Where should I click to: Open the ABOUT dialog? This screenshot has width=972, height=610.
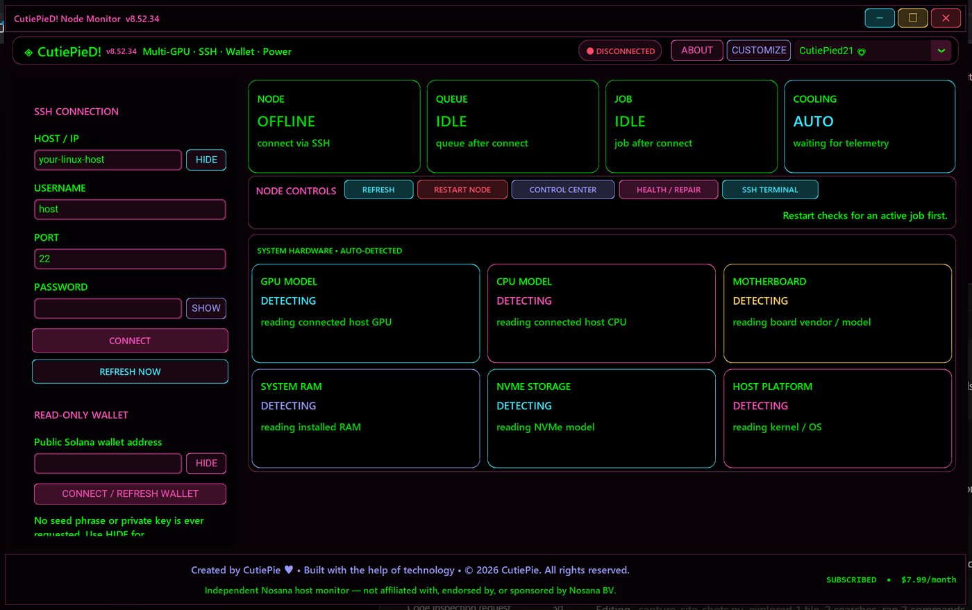pyautogui.click(x=697, y=51)
